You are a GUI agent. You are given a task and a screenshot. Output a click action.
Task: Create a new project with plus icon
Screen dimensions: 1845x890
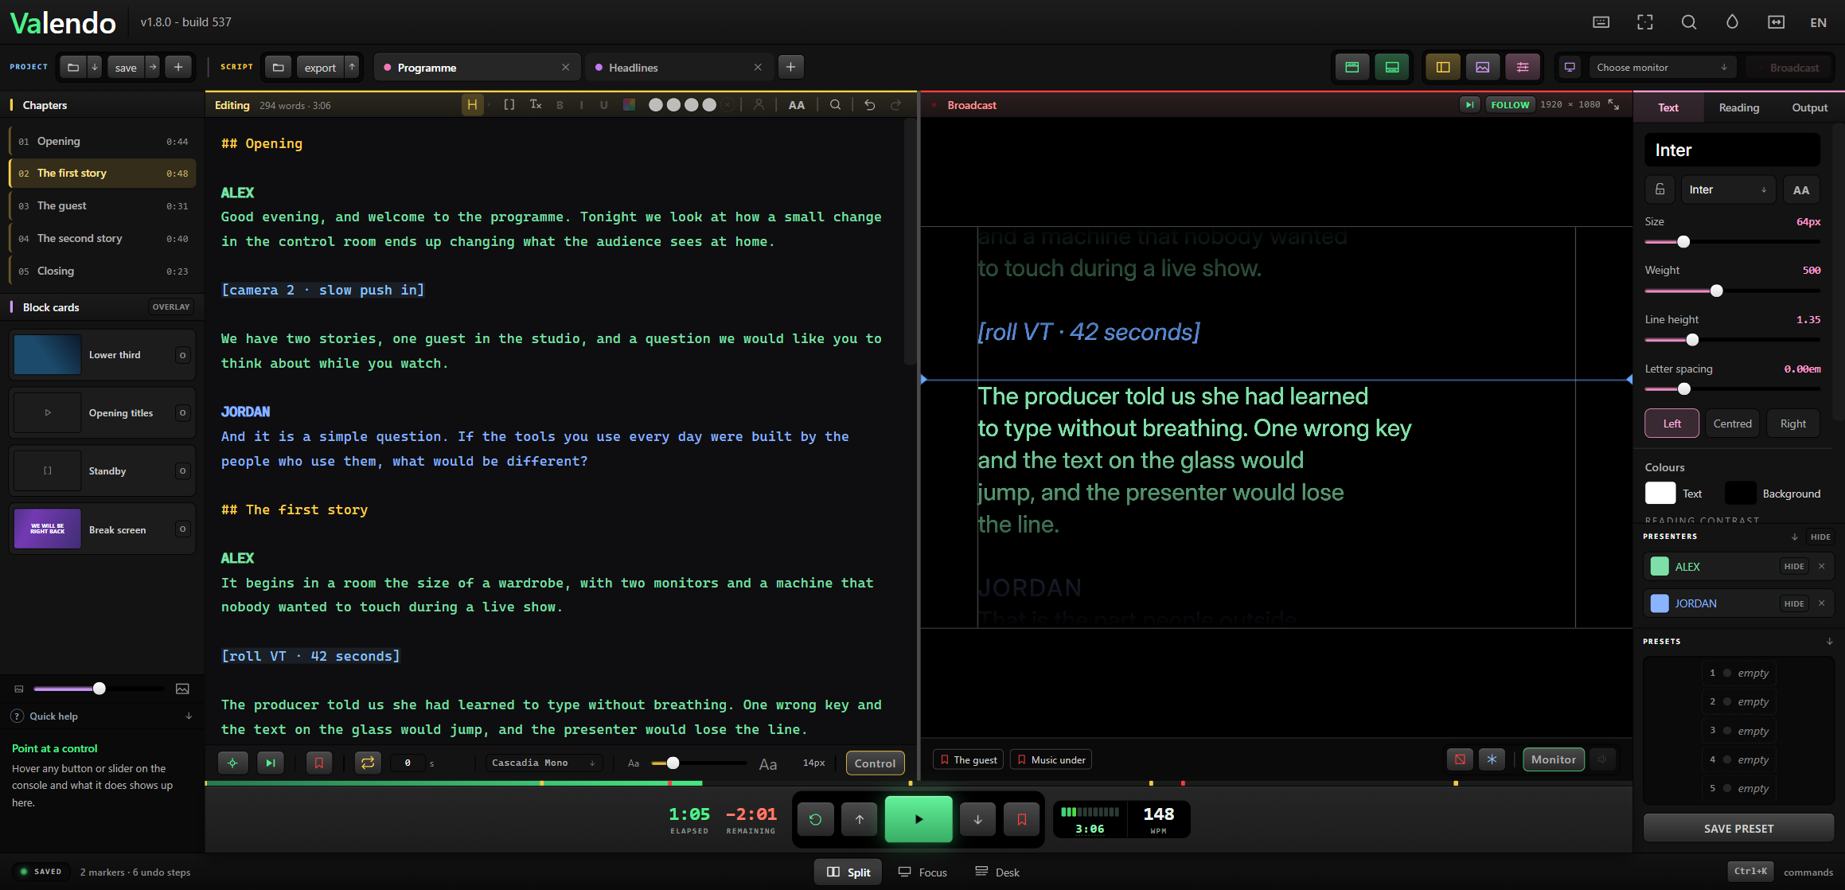point(178,67)
